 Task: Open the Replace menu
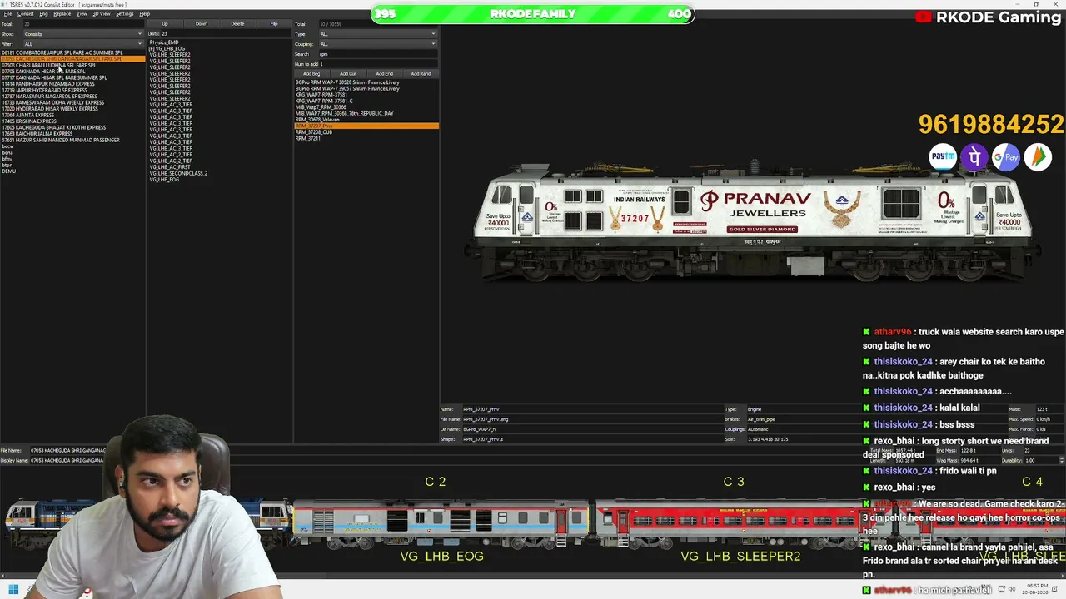click(62, 14)
